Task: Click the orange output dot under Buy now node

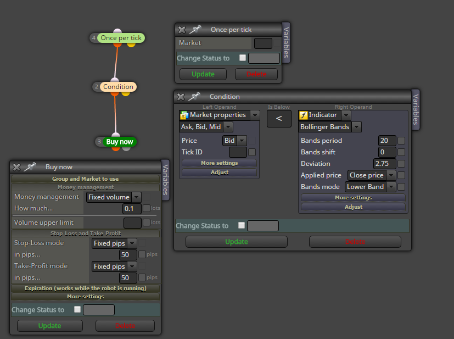Action: (116, 148)
